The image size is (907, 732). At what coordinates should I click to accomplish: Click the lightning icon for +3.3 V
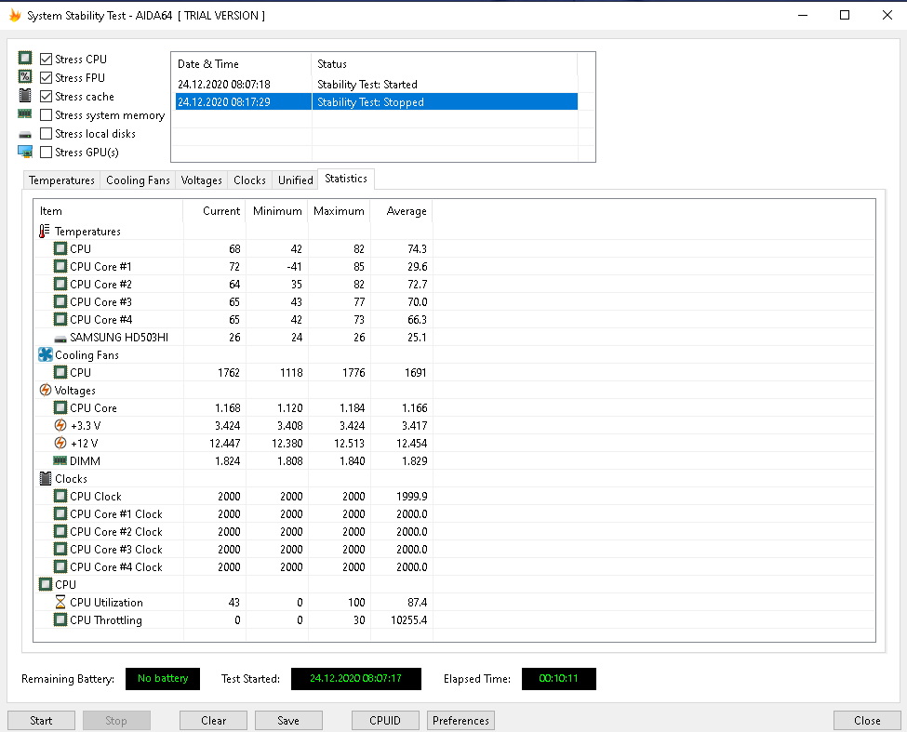click(60, 425)
